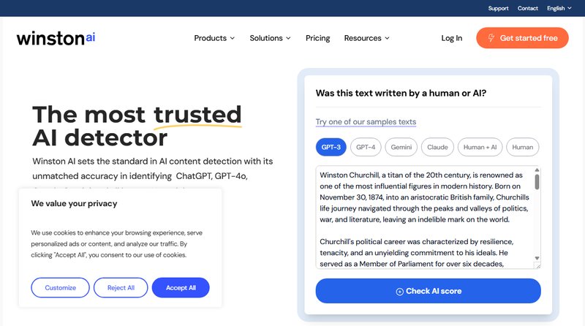
Task: Click the Log In link
Action: [451, 38]
